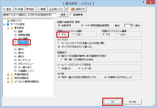Click the お気に入り star toolbar icon
The width and height of the screenshot is (157, 108).
click(50, 9)
